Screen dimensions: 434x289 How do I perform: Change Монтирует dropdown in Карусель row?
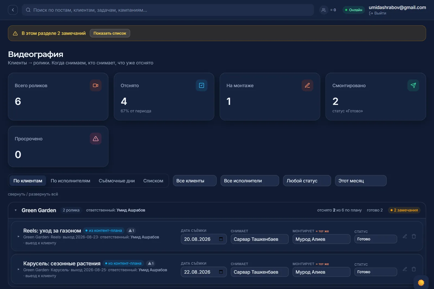click(321, 272)
